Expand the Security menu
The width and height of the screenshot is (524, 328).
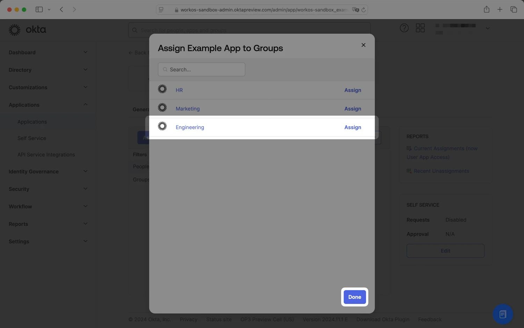48,189
